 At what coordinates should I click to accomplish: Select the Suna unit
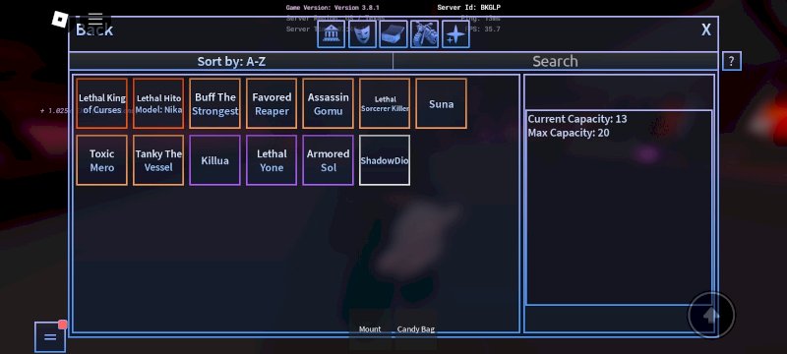(441, 103)
